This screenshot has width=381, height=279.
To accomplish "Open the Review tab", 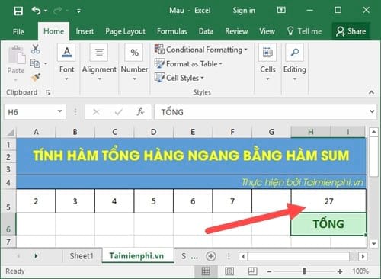I will [236, 31].
